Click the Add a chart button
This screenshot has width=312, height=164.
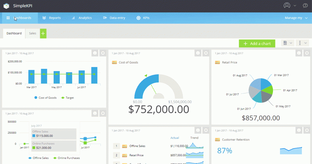click(x=257, y=43)
